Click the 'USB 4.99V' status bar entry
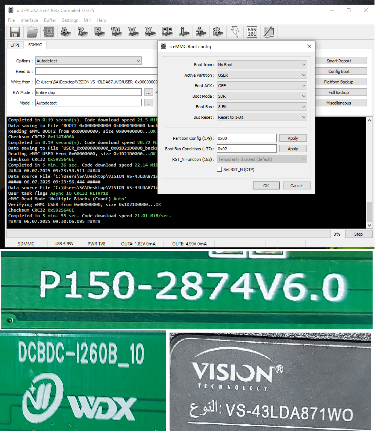Image resolution: width=376 pixels, height=445 pixels. (x=64, y=244)
